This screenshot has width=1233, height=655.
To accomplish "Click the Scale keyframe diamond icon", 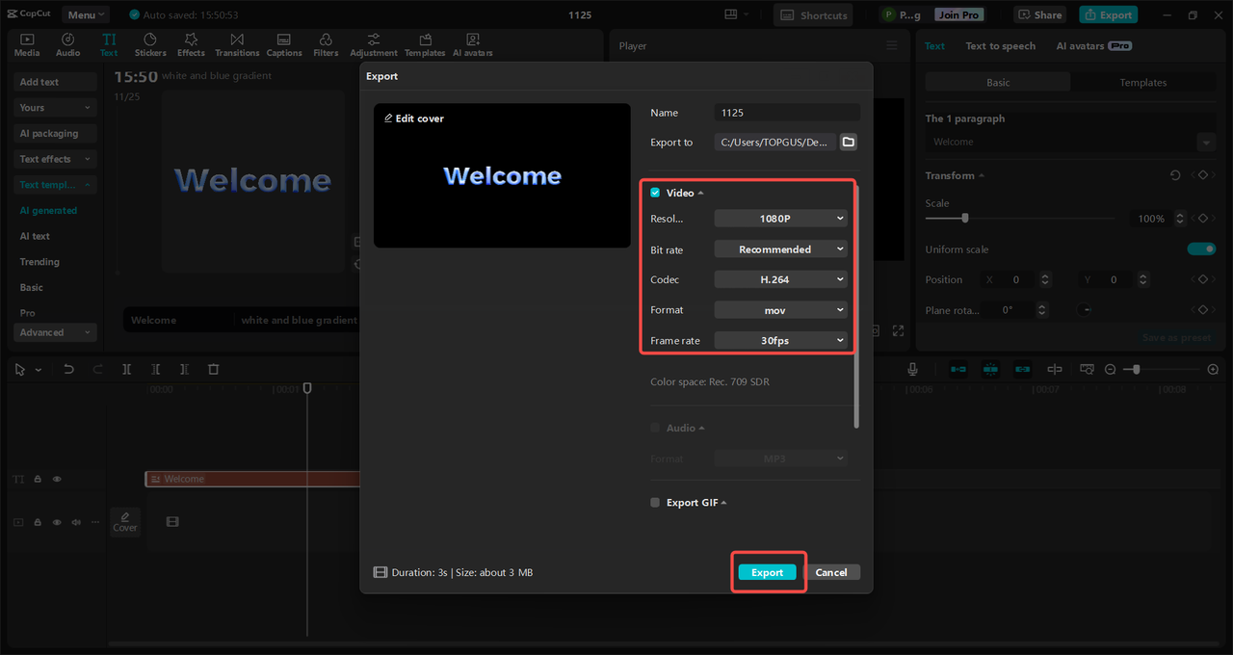I will click(1202, 219).
